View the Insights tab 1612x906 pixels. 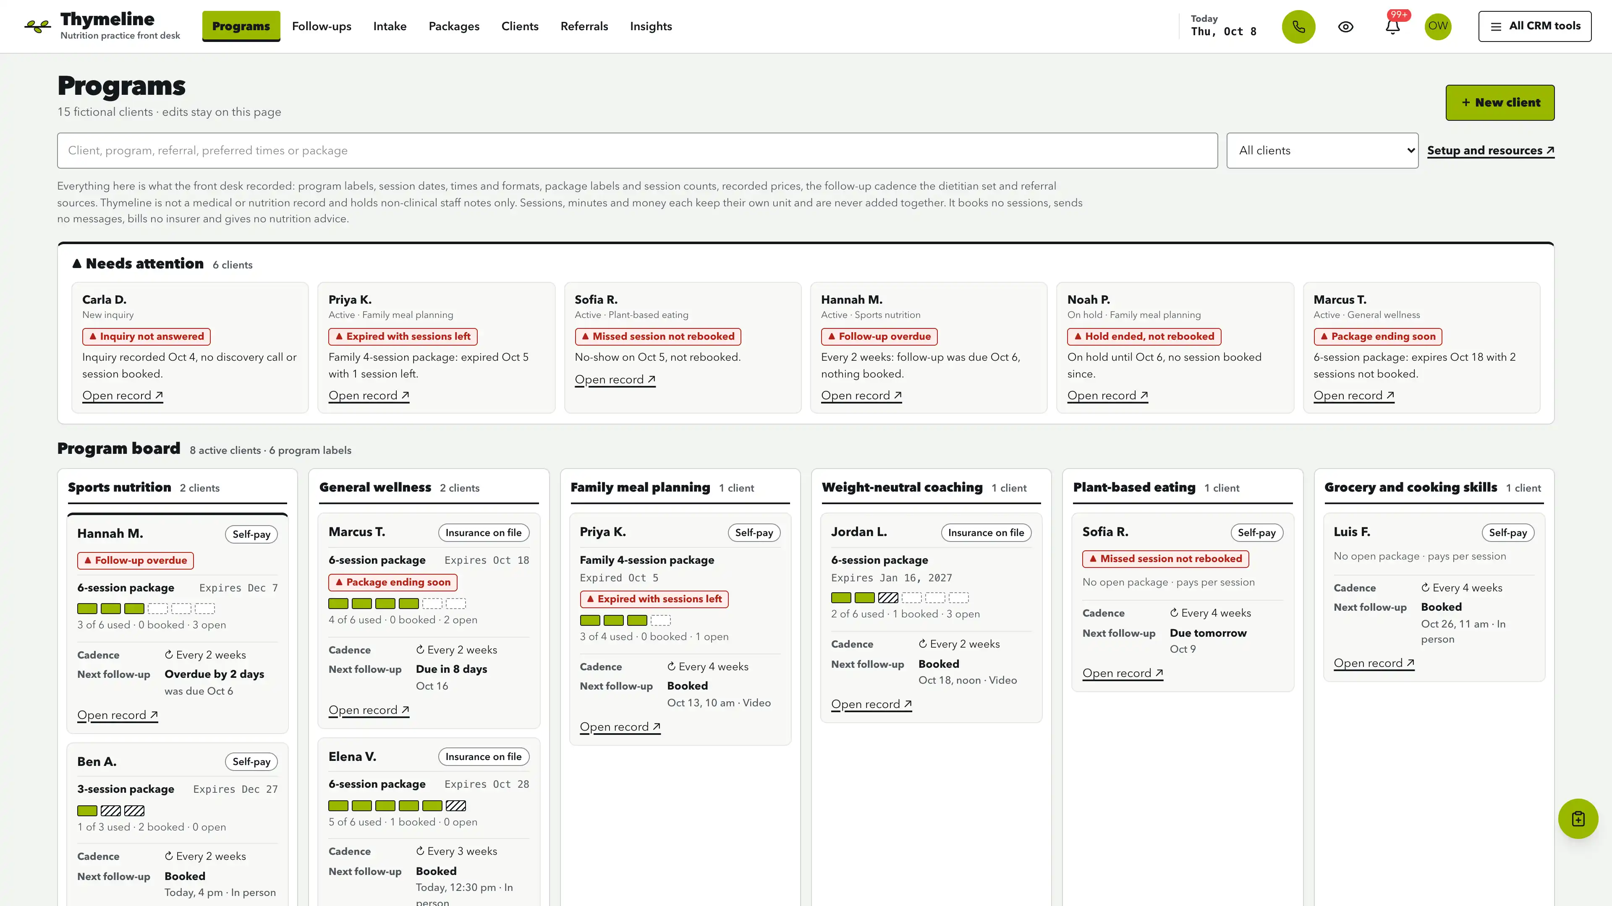click(x=651, y=26)
